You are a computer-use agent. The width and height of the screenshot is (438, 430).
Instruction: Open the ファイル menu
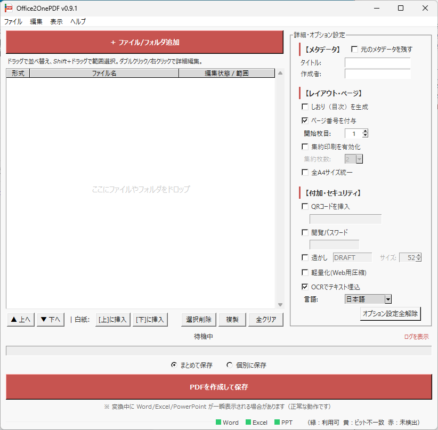(x=13, y=22)
